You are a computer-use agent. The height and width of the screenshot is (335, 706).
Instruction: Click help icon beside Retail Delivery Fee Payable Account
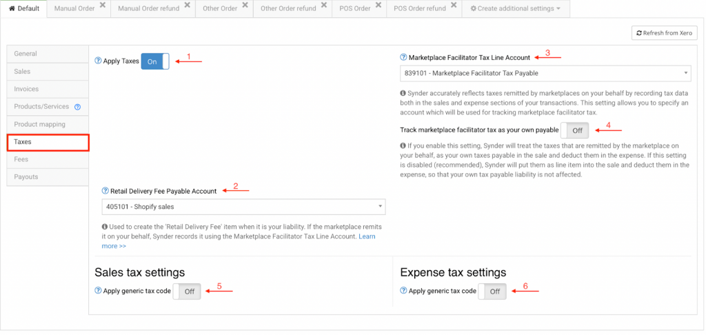(105, 191)
